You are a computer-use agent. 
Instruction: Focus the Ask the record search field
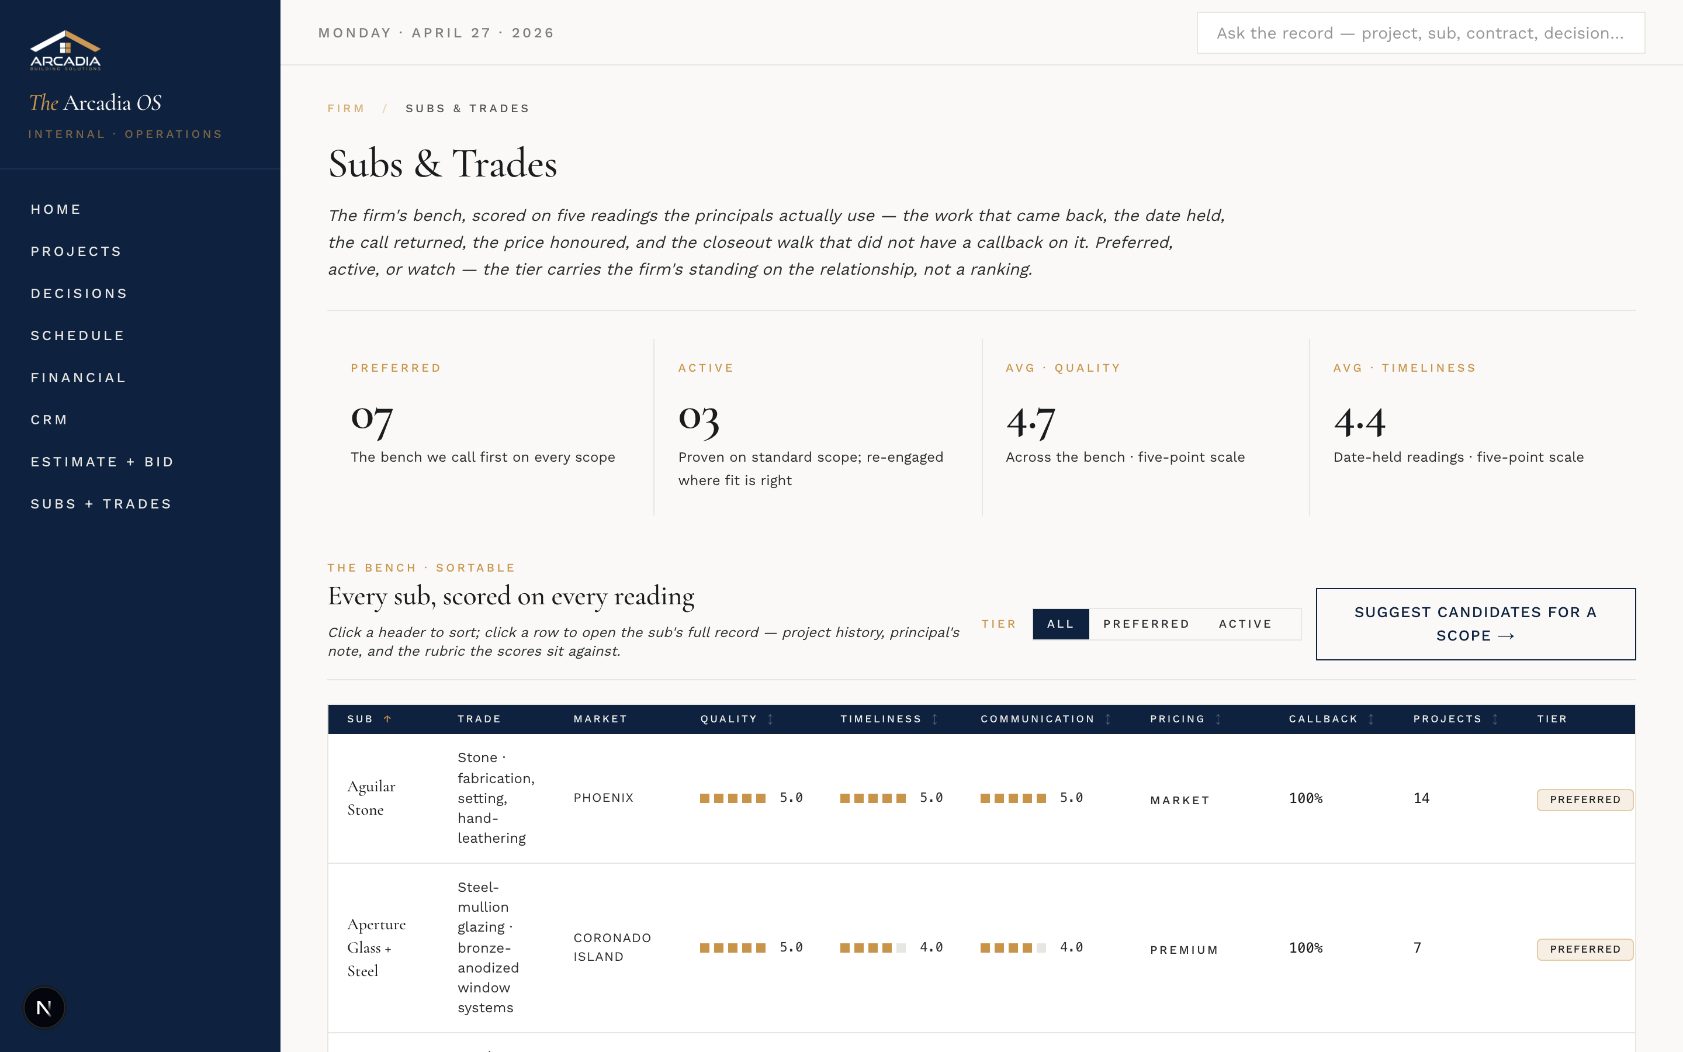coord(1421,33)
